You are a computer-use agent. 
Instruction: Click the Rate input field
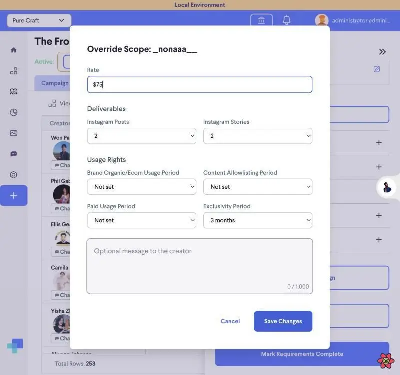click(x=199, y=84)
